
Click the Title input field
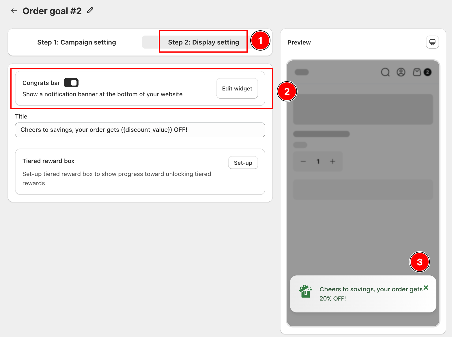(140, 130)
